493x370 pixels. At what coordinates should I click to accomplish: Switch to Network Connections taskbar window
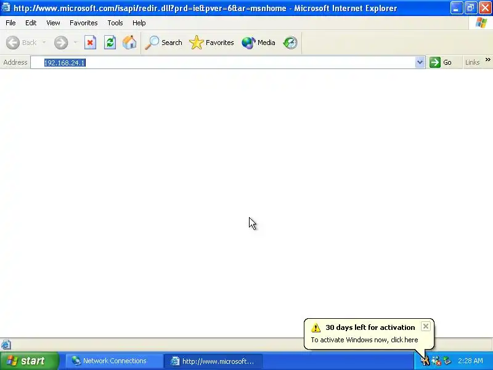(x=113, y=361)
